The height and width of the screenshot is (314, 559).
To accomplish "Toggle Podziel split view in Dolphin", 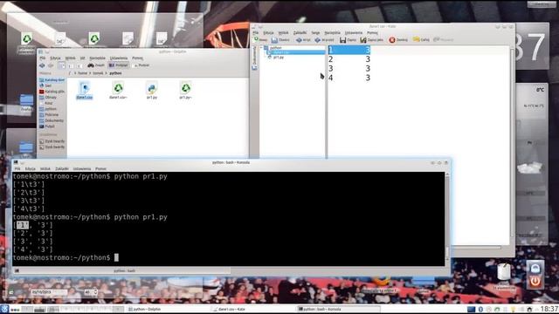I will coord(141,65).
